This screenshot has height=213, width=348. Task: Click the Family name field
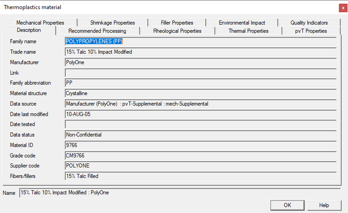[x=201, y=41]
